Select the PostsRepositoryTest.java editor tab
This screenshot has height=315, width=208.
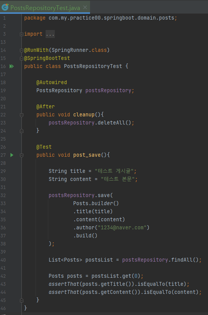coord(45,8)
